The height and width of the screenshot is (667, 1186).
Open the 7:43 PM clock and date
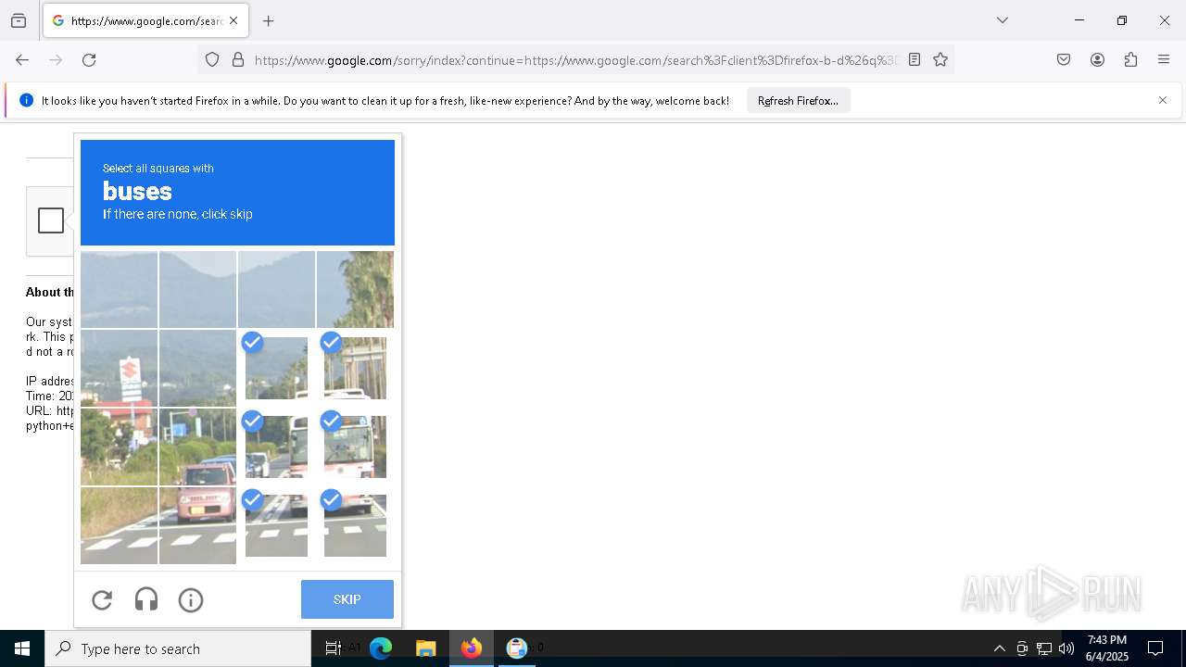pyautogui.click(x=1106, y=648)
